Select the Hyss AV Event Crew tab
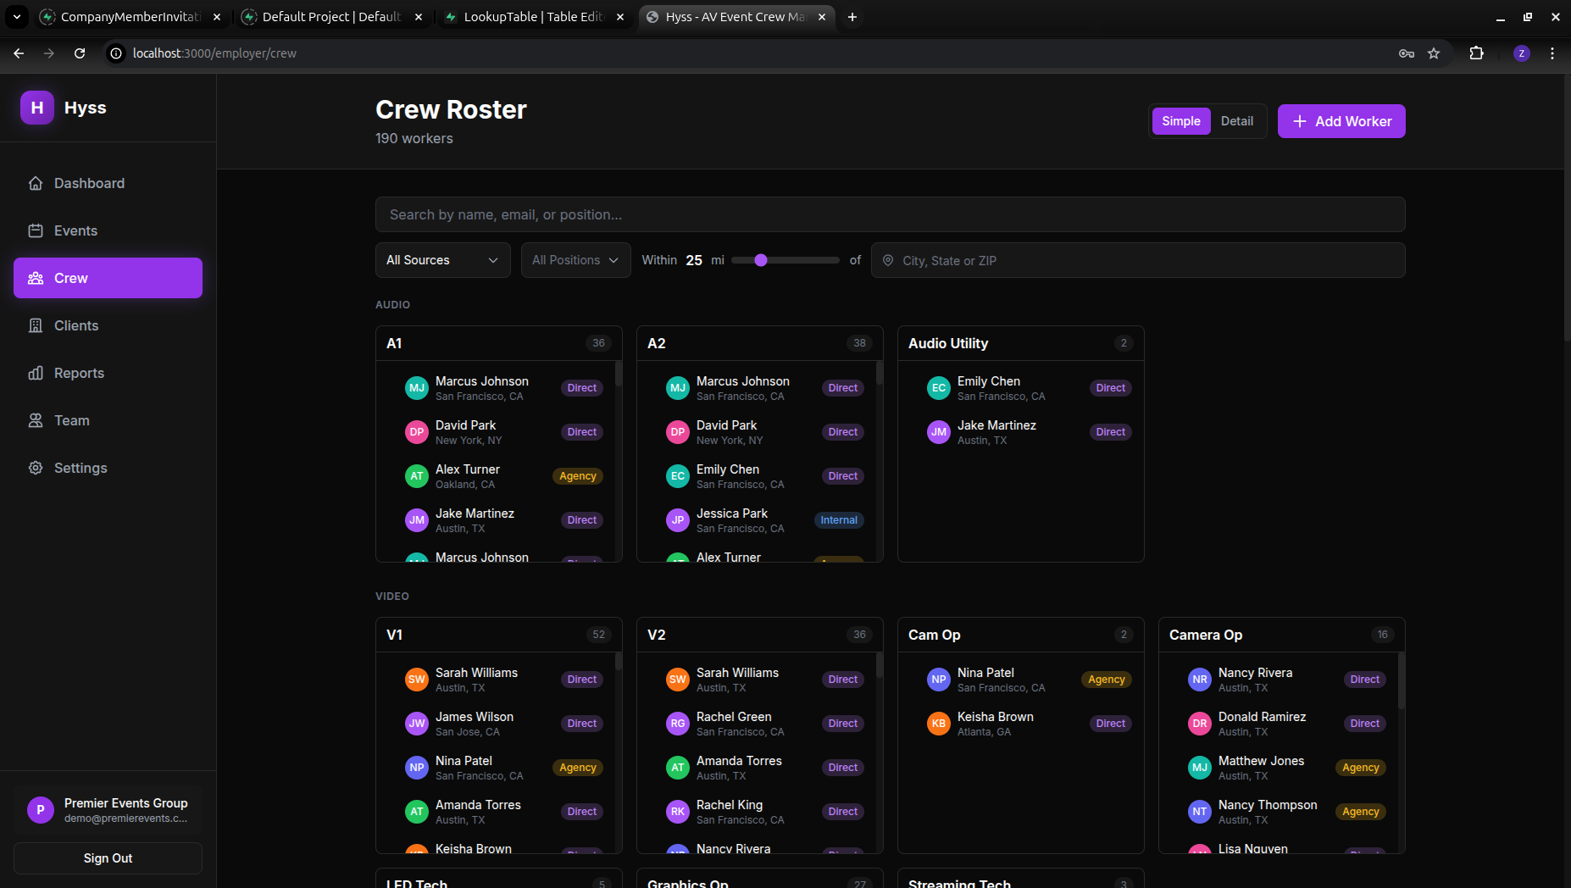 736,17
